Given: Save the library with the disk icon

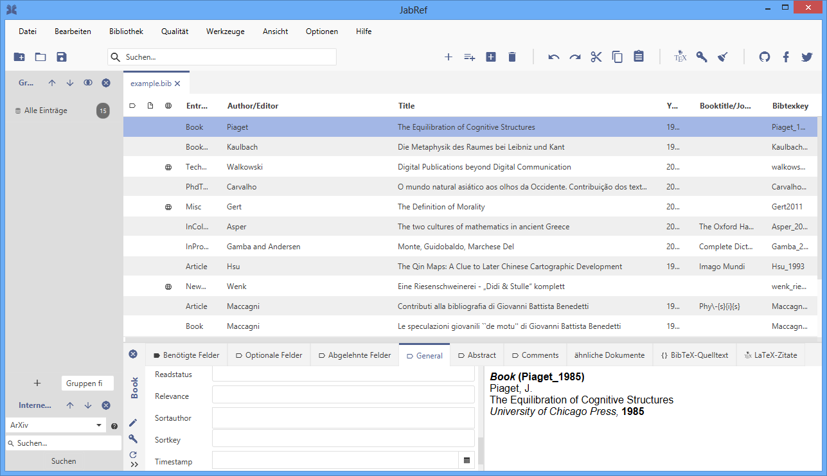Looking at the screenshot, I should [62, 57].
